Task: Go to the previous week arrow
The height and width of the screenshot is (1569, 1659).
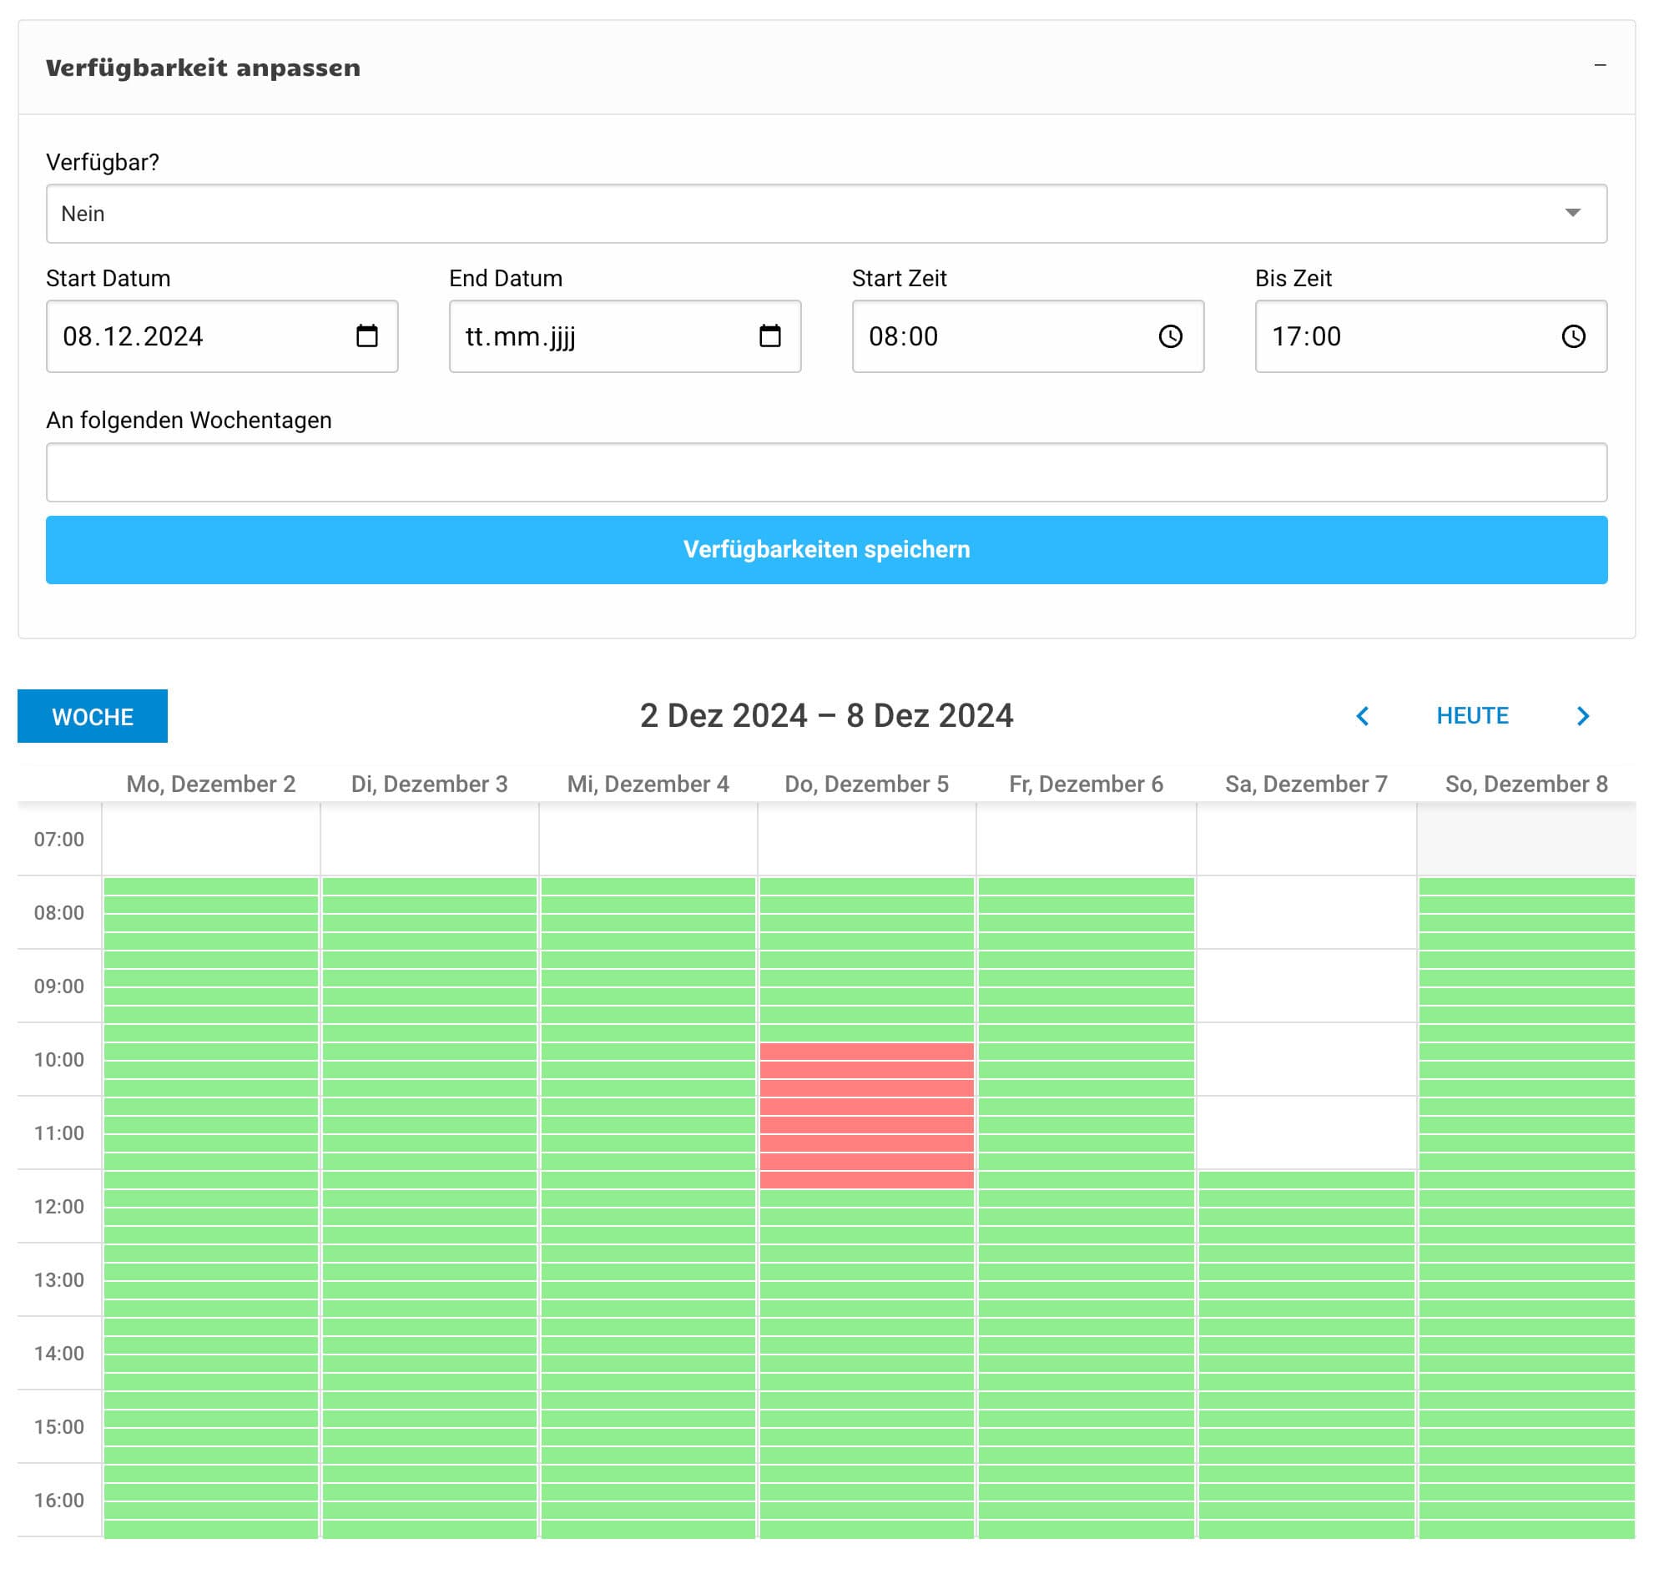Action: (x=1362, y=716)
